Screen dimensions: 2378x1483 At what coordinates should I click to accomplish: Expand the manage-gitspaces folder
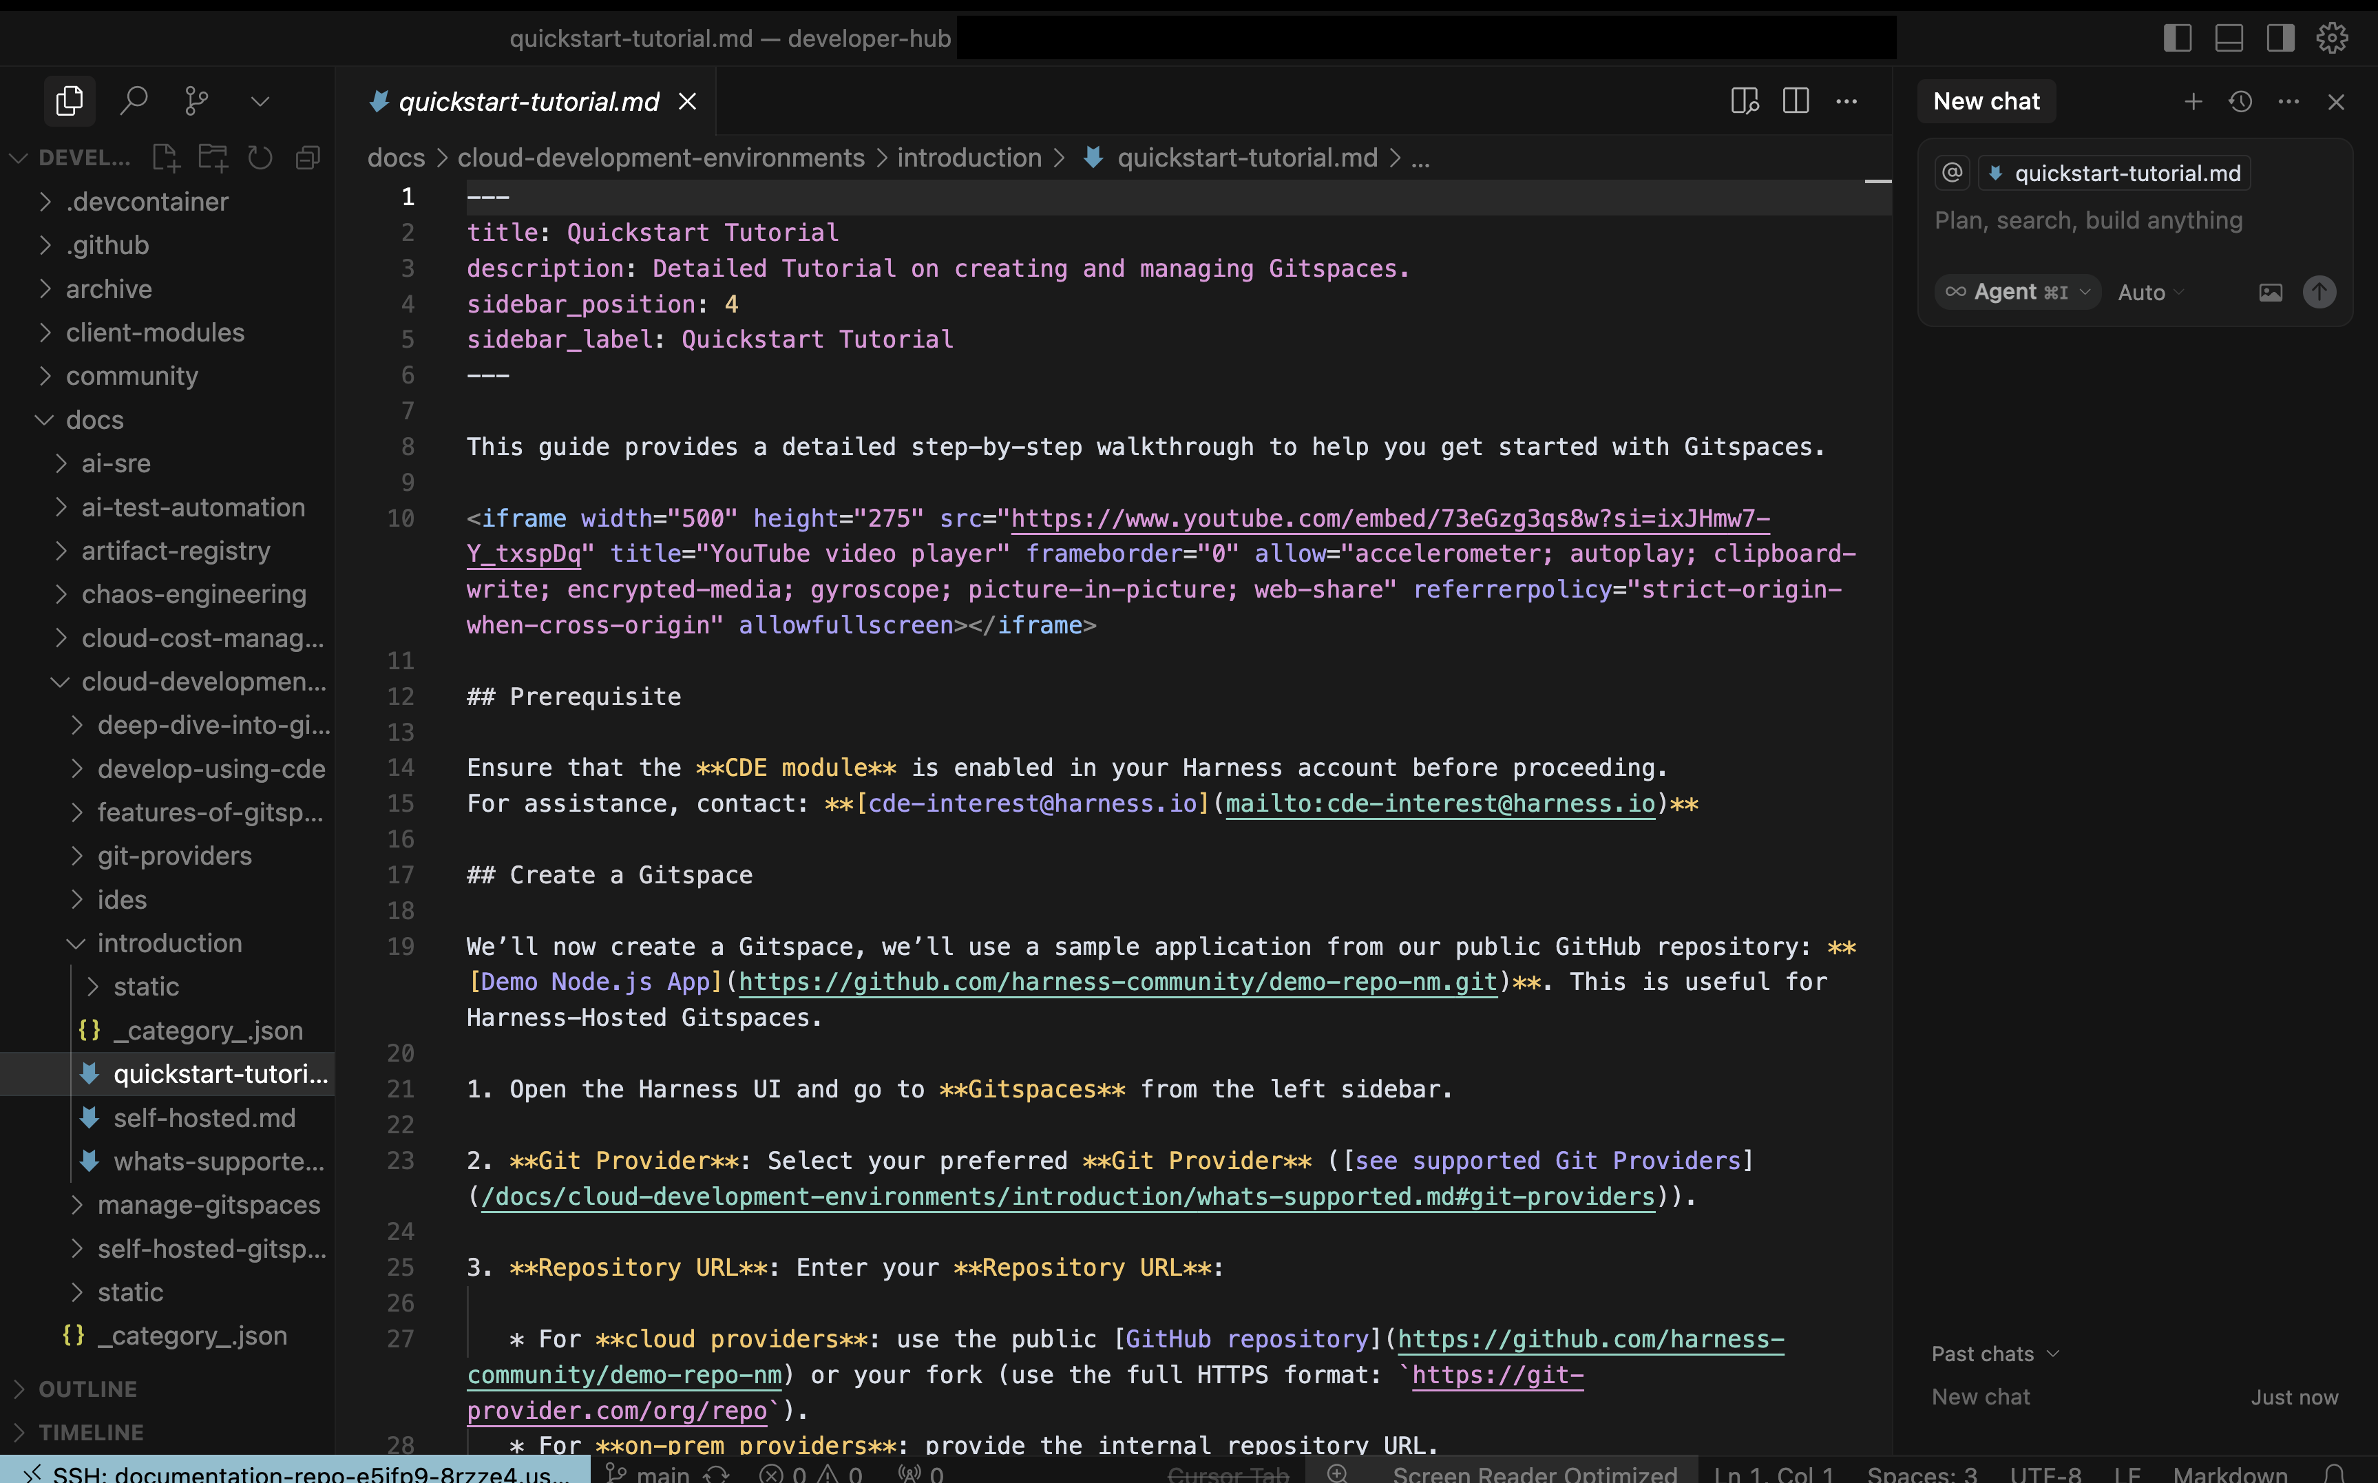(208, 1204)
